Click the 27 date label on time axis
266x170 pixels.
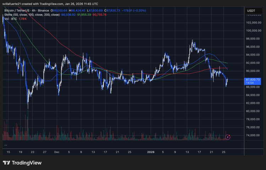coord(45,152)
